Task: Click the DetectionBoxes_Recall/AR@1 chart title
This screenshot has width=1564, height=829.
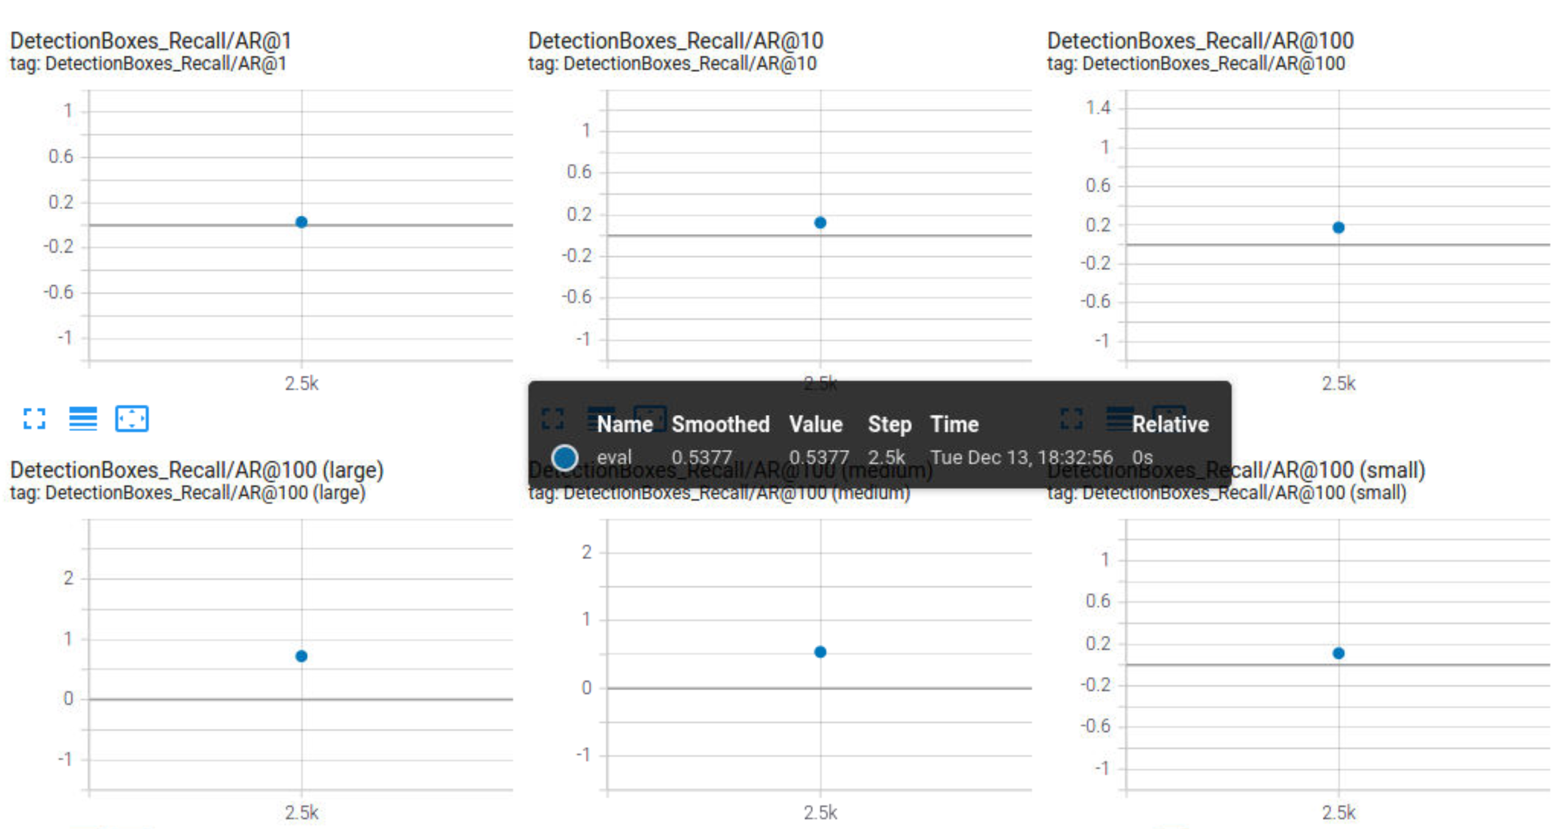Action: (151, 41)
